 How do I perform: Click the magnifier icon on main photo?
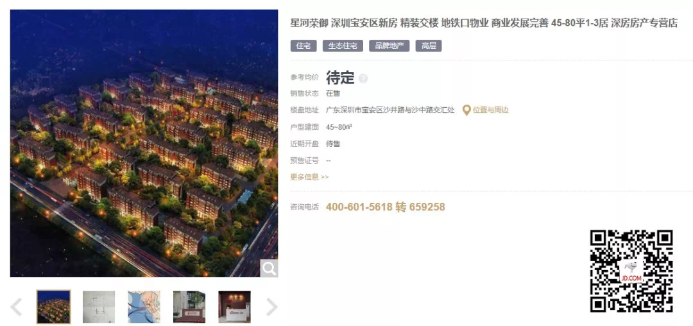(x=269, y=268)
